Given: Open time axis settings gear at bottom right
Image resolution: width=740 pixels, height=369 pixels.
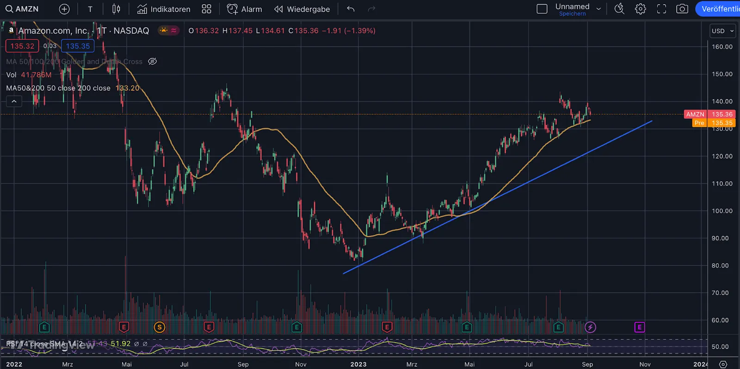Looking at the screenshot, I should pyautogui.click(x=723, y=364).
